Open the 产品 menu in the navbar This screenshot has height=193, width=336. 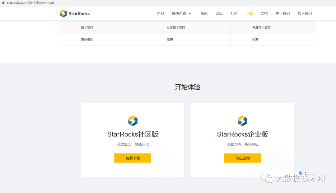[160, 13]
